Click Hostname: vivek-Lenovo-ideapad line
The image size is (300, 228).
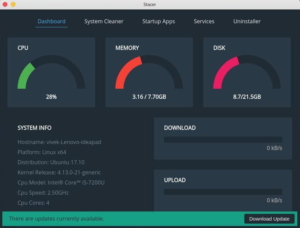tap(59, 142)
